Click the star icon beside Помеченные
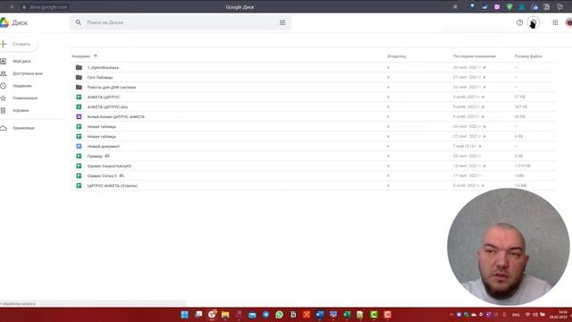572x322 pixels. (x=4, y=98)
